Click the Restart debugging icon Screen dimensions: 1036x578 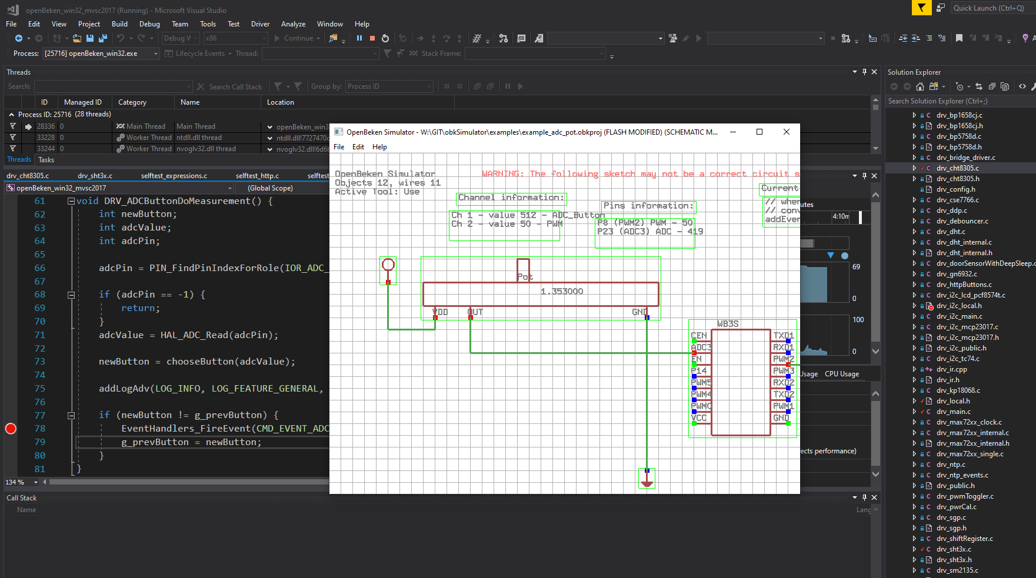coord(385,38)
